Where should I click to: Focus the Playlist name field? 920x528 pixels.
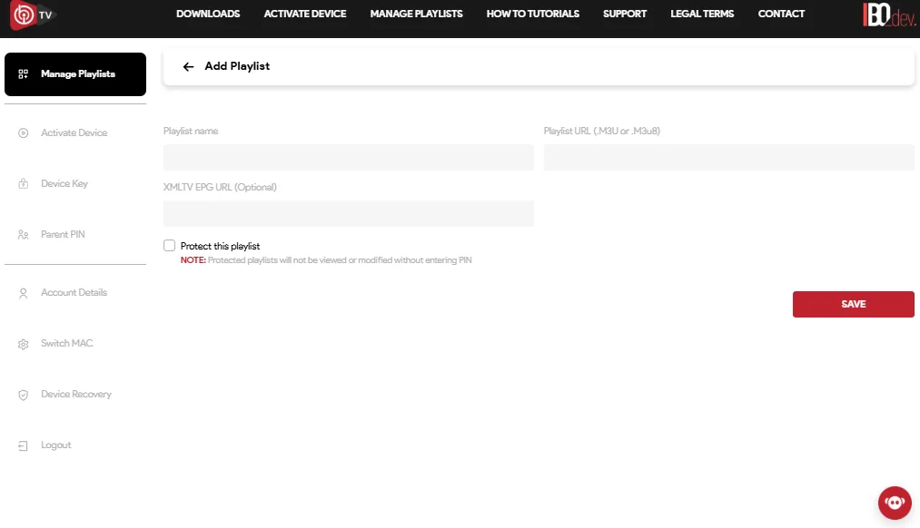click(349, 158)
